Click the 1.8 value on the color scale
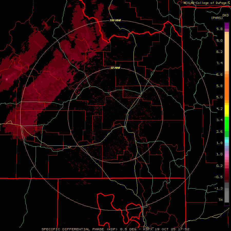Viewport: 231px width, 231px height. 219,143
